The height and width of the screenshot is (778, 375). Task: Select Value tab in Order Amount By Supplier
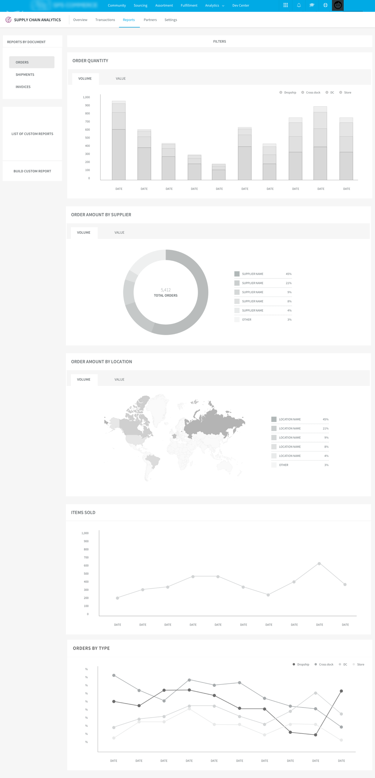click(x=119, y=233)
